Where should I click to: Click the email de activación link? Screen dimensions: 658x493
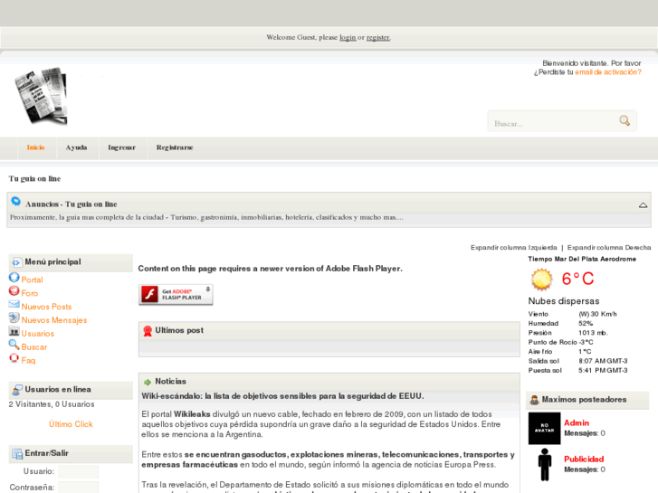(608, 72)
